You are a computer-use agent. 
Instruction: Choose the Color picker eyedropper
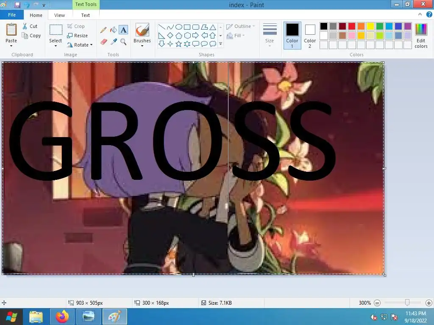pyautogui.click(x=114, y=42)
